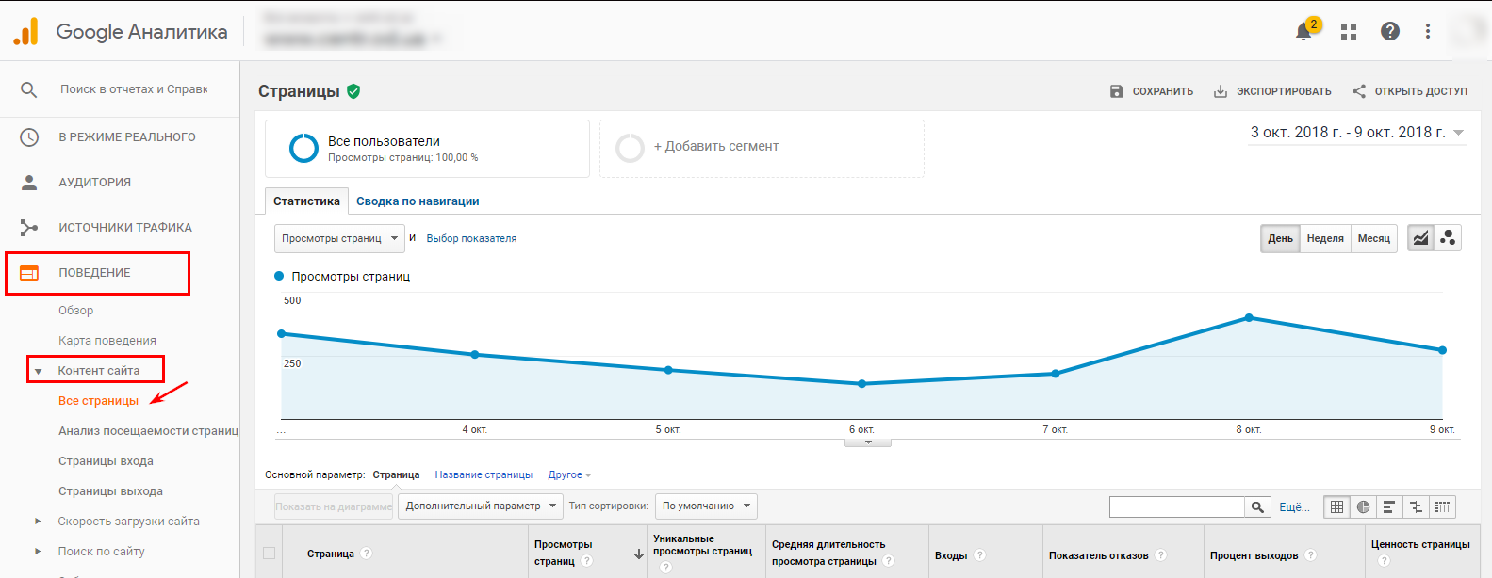Click the Аудитория person icon

29,182
